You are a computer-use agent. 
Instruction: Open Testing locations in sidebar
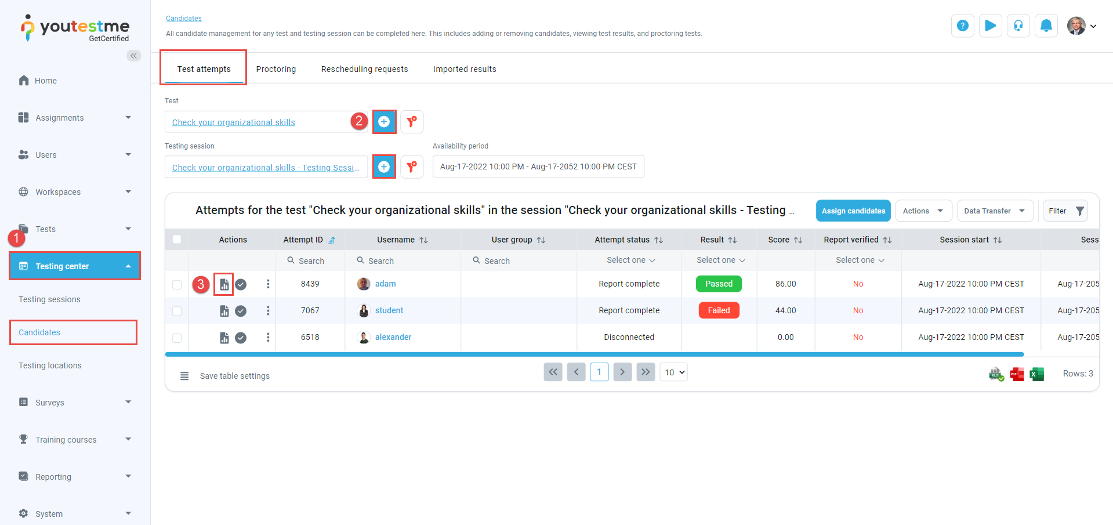pyautogui.click(x=50, y=365)
